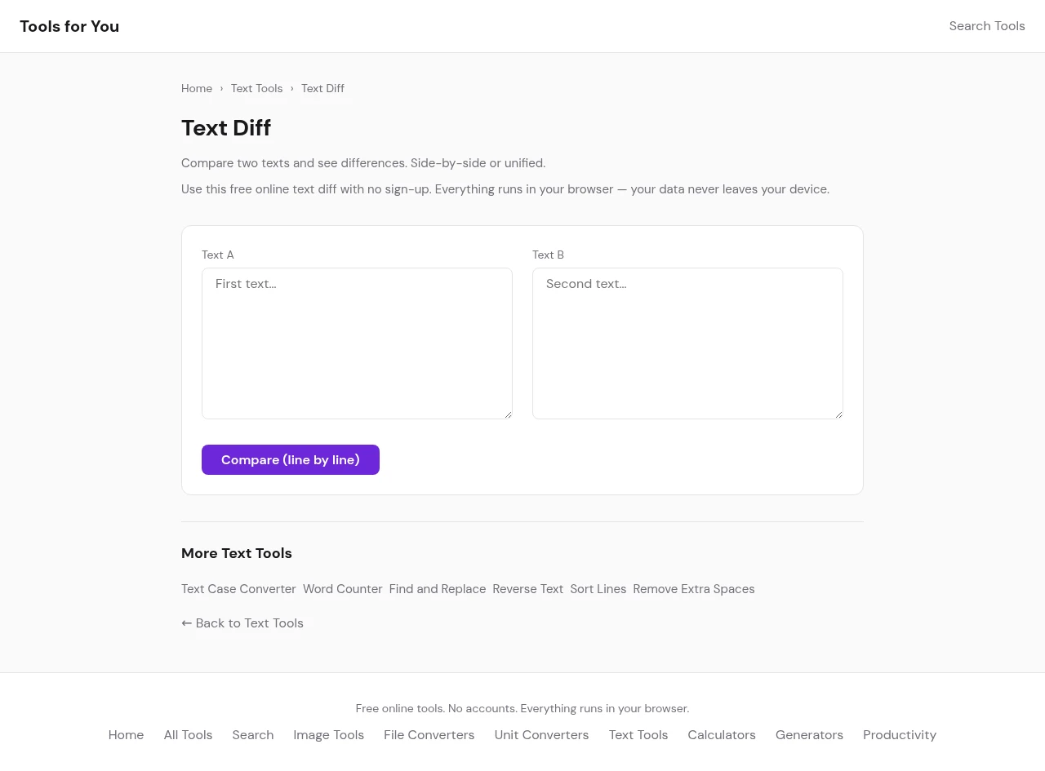Open the Reverse Text tool
1045x771 pixels.
click(x=527, y=589)
